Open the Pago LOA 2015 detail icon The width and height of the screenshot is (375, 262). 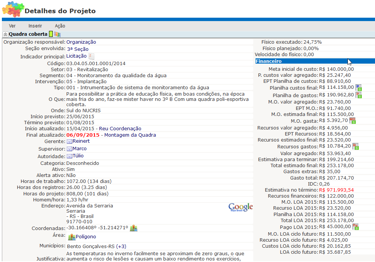click(x=355, y=227)
